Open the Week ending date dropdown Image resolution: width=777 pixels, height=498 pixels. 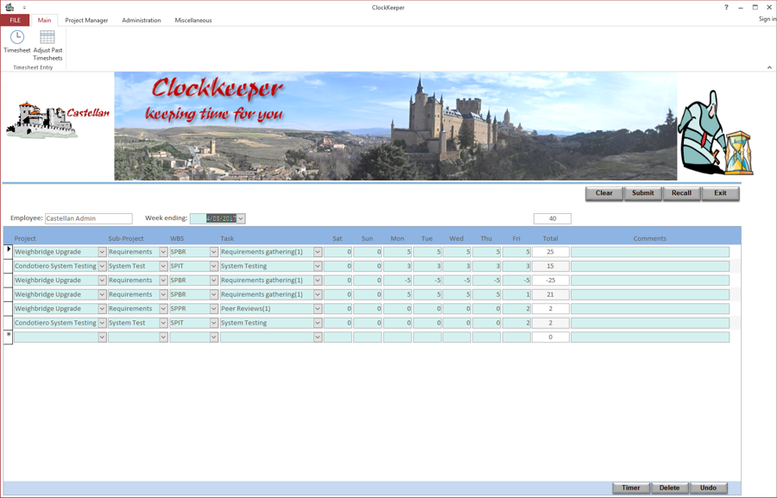tap(241, 218)
